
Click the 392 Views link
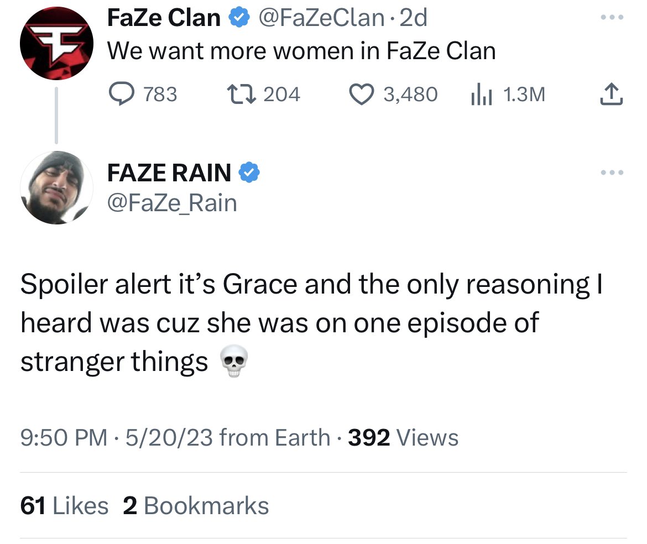[x=403, y=437]
